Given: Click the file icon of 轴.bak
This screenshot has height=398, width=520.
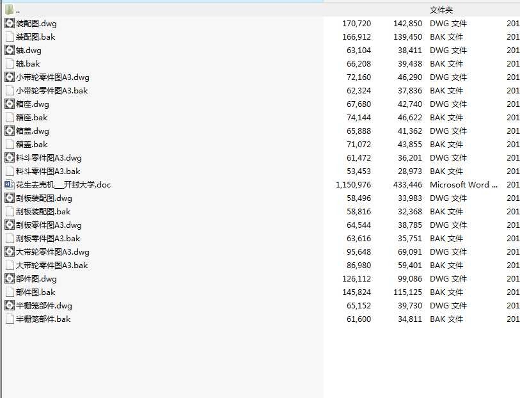Looking at the screenshot, I should click(10, 64).
